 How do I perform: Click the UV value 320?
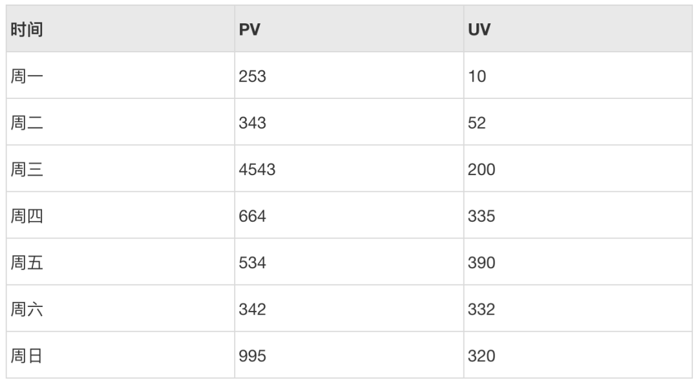pos(481,355)
